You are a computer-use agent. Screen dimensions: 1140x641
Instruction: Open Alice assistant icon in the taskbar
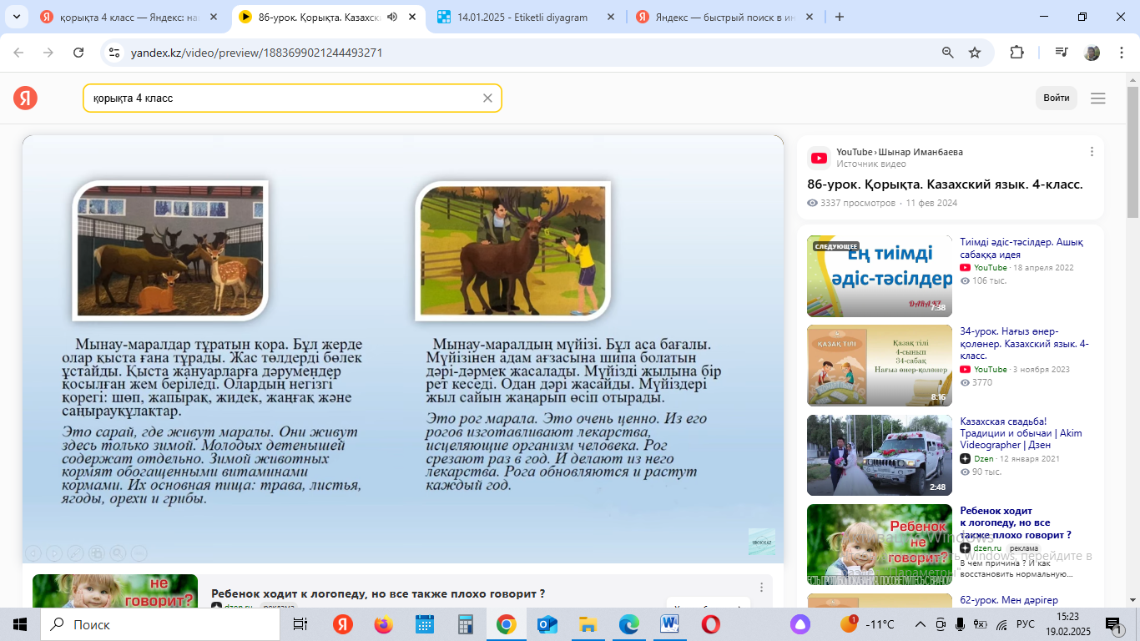coord(800,624)
